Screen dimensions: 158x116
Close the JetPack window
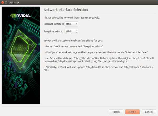click(x=3, y=2)
